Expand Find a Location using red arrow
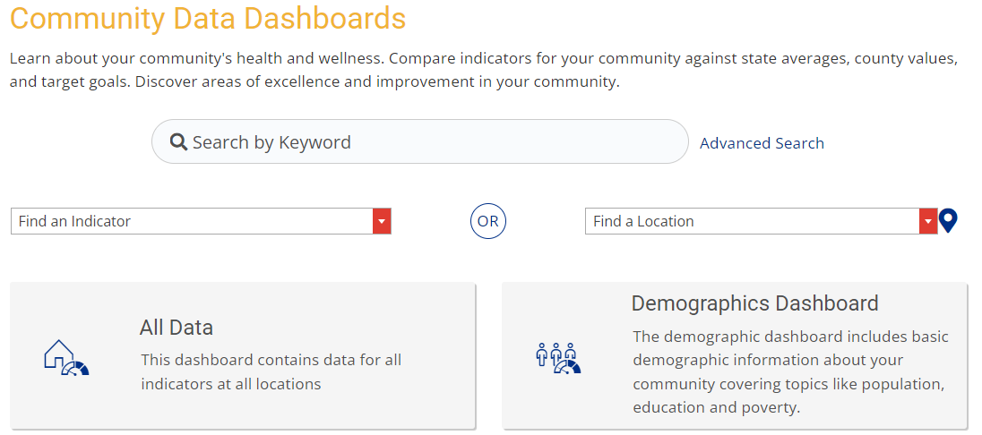The image size is (982, 435). [x=928, y=221]
